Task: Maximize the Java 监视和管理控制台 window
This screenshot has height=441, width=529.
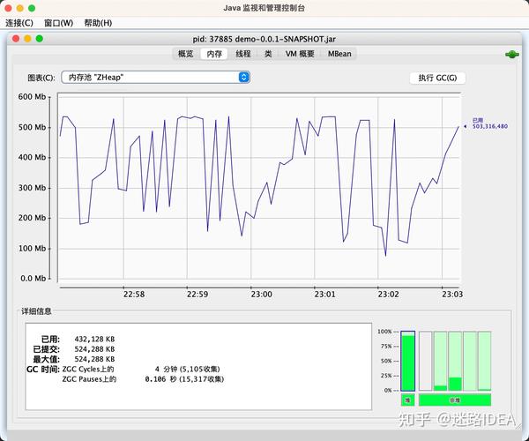Action: pos(32,8)
